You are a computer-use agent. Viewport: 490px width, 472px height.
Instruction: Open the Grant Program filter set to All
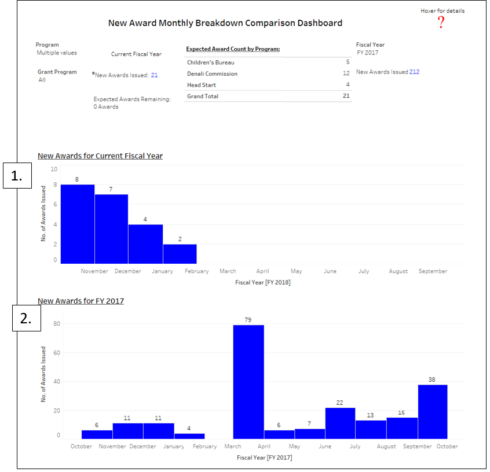(x=43, y=80)
